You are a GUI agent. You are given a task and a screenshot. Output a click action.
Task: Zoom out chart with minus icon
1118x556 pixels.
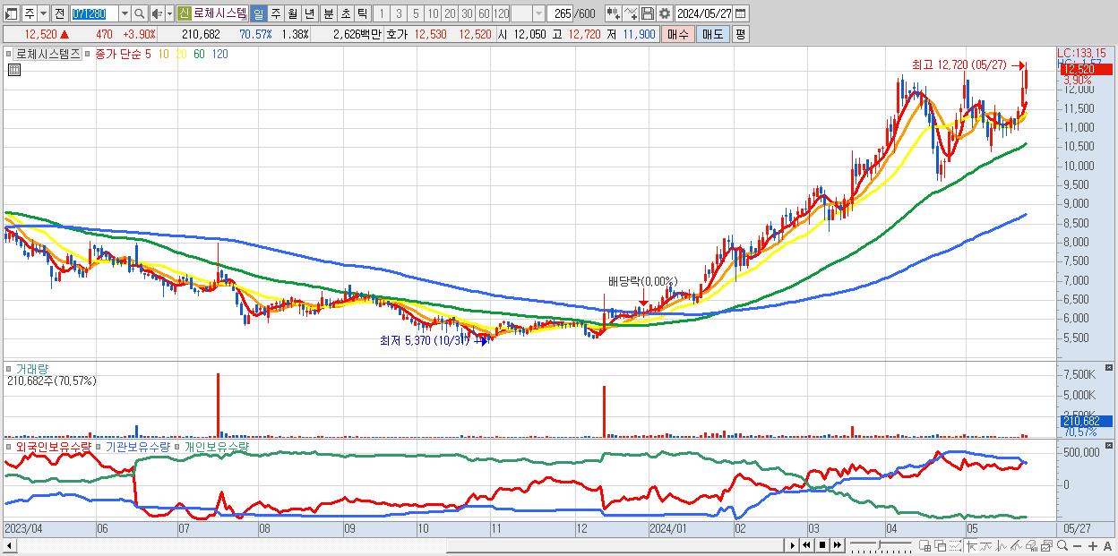tap(1077, 546)
